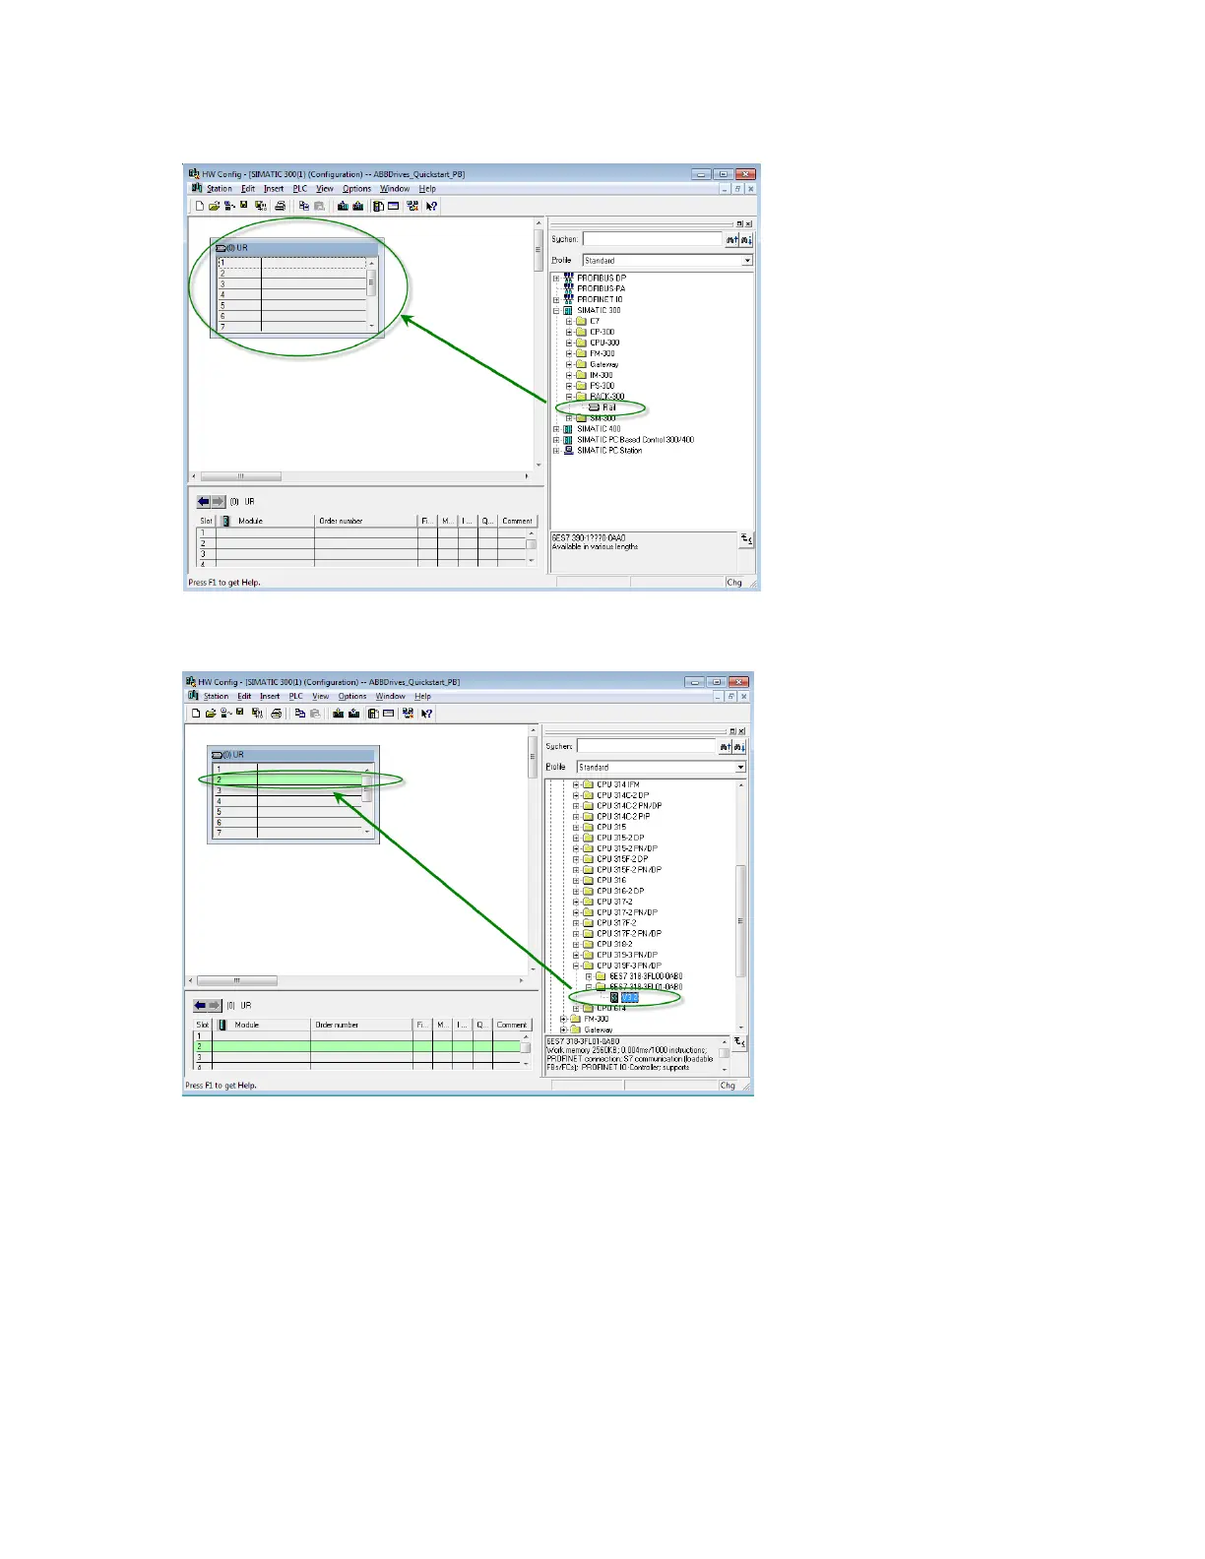Select PROFINET IO in upper catalog
The image size is (1205, 1559).
[600, 300]
